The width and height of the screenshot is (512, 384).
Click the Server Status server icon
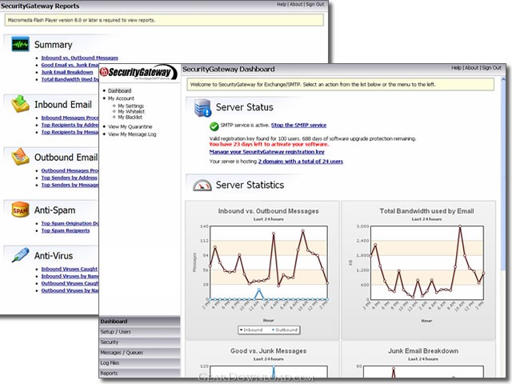coord(202,108)
